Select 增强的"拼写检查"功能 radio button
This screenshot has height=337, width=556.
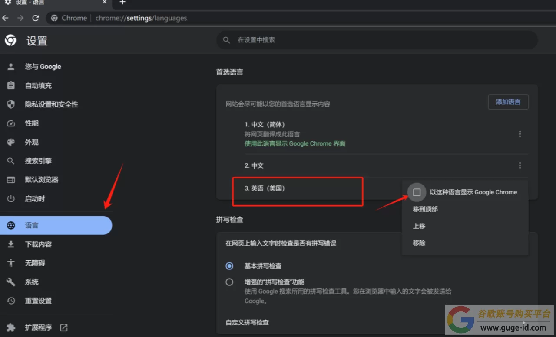click(x=229, y=282)
